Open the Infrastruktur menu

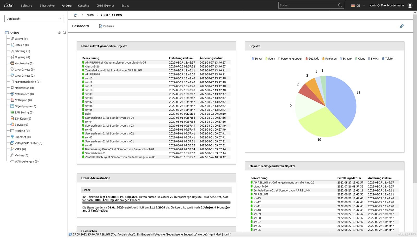(x=47, y=5)
